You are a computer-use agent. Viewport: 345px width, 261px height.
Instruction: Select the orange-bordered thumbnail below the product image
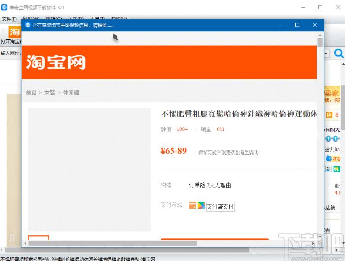(x=38, y=238)
